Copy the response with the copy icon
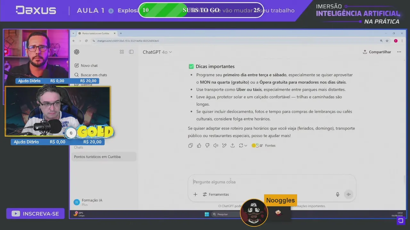410x230 pixels. pyautogui.click(x=191, y=146)
